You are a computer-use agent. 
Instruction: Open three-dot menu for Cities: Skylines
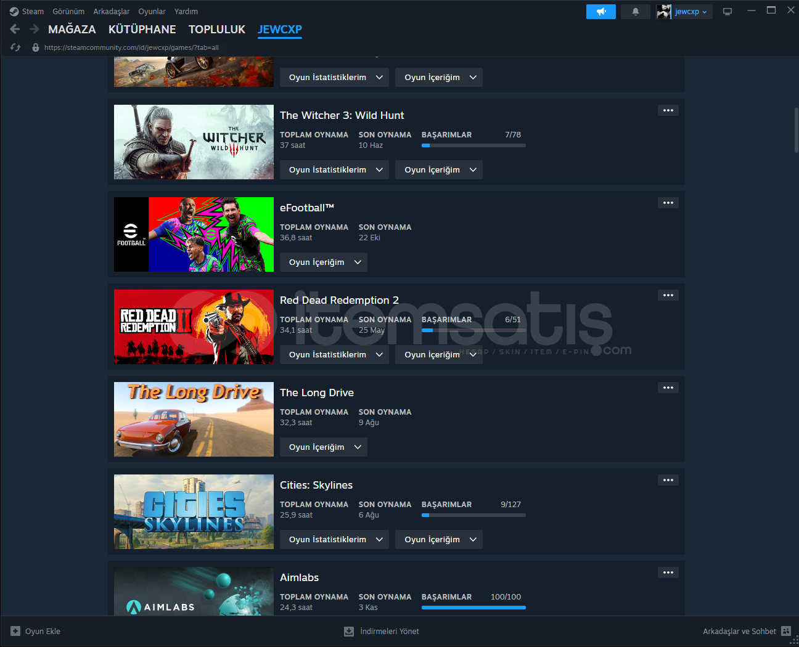(668, 480)
